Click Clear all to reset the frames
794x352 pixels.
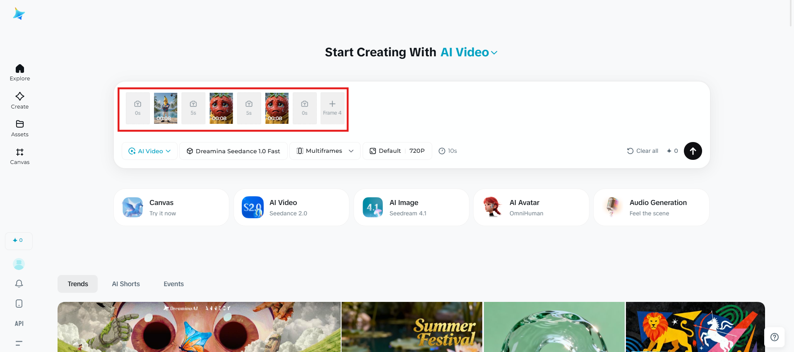pos(642,151)
